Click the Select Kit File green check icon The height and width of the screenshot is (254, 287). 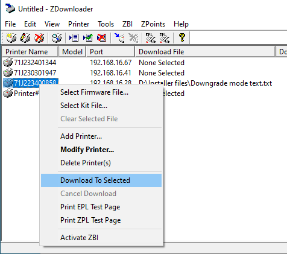pos(88,37)
